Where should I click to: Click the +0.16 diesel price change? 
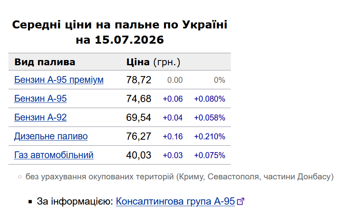(173, 137)
